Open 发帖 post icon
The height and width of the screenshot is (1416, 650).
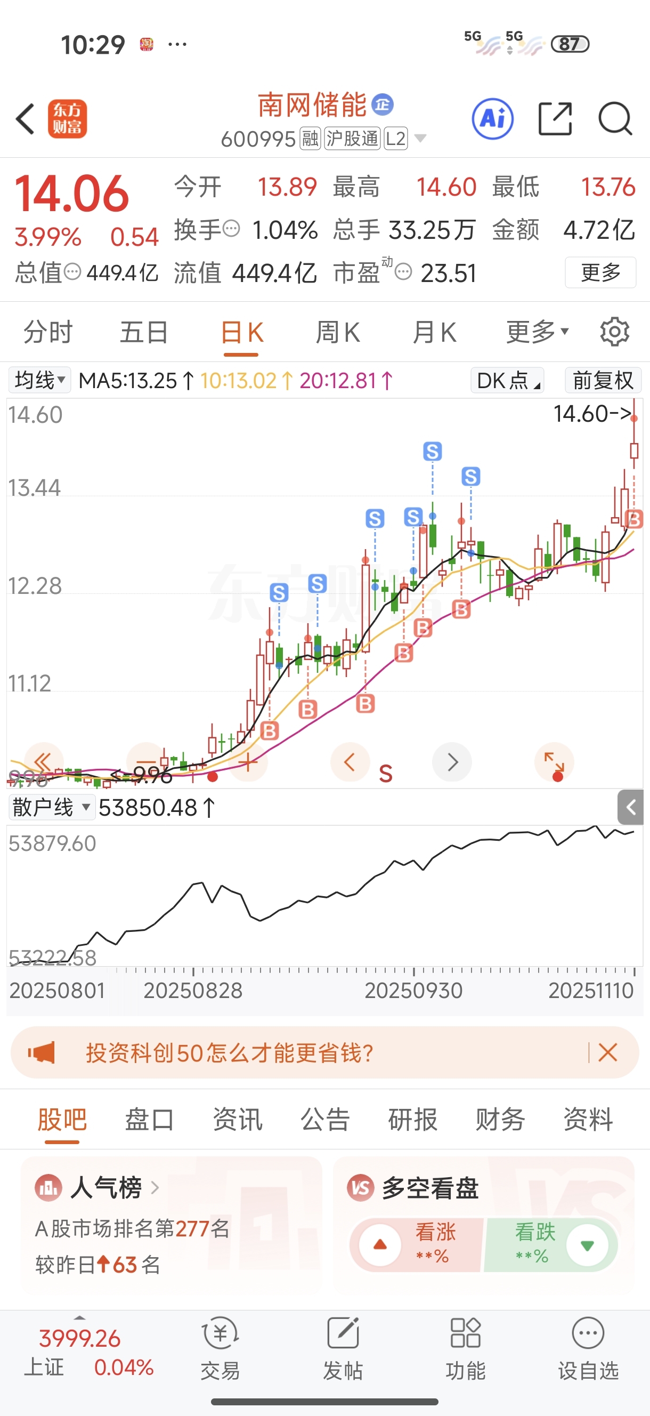pos(343,1348)
